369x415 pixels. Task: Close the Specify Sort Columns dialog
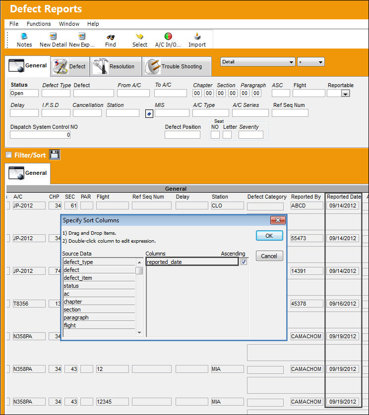tap(278, 220)
